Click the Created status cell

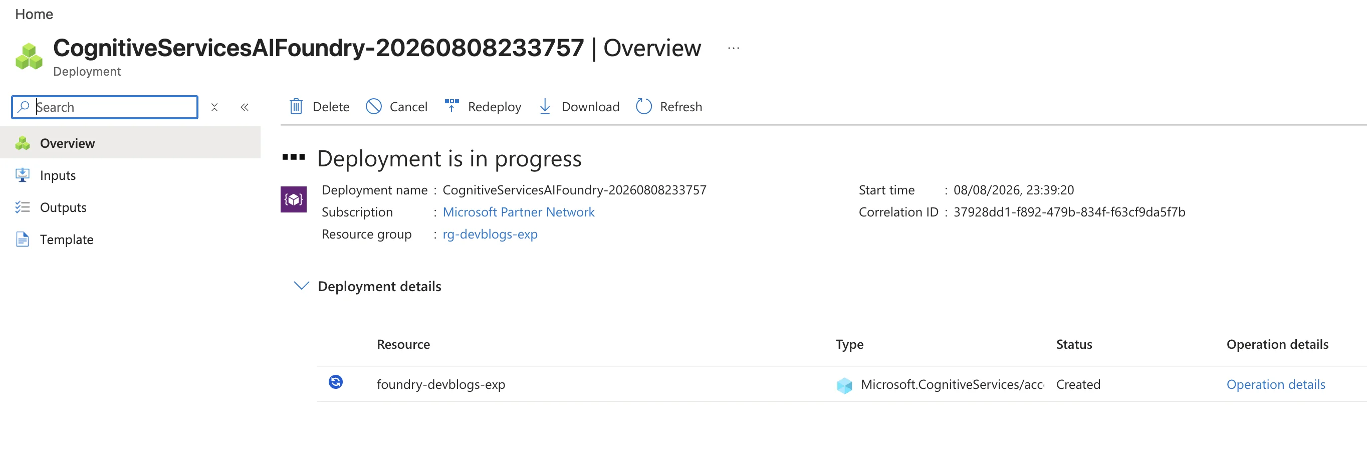click(1078, 384)
